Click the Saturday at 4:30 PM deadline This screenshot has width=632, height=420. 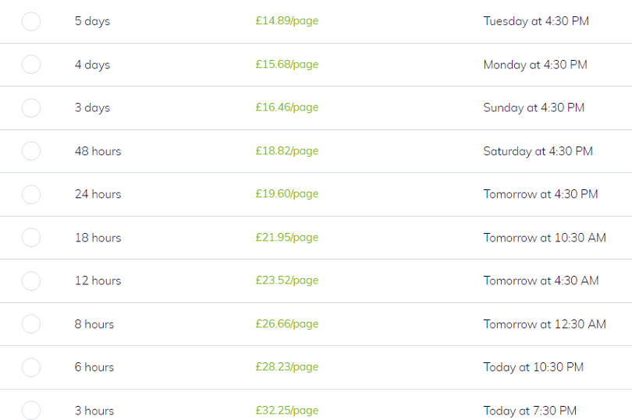click(x=538, y=151)
